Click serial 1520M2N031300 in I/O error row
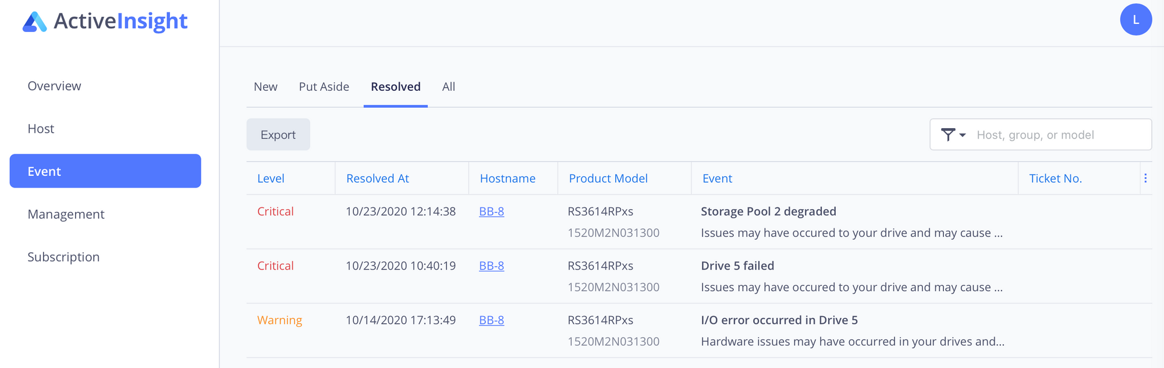 click(x=613, y=341)
